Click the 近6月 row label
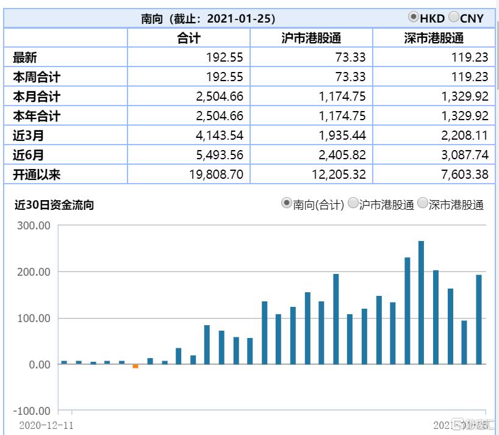 tap(28, 155)
